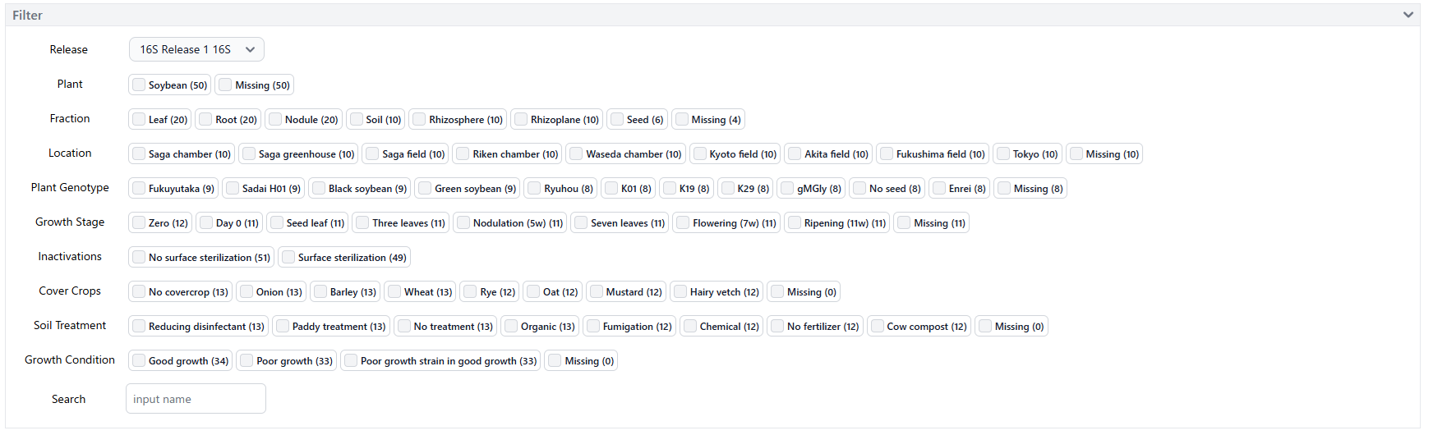Focus the Search input name field
The width and height of the screenshot is (1433, 435).
(196, 399)
